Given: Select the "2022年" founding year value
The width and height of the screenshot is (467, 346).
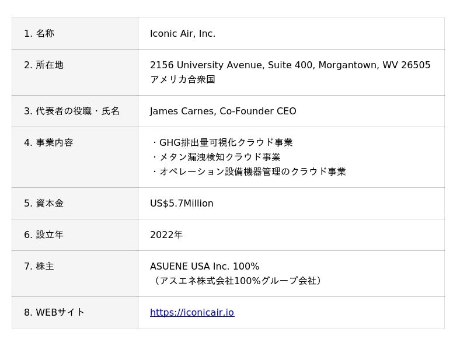Looking at the screenshot, I should point(166,235).
